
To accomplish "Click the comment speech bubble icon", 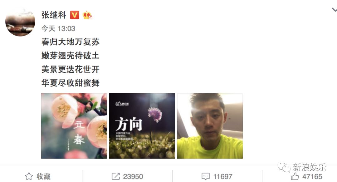I will pos(205,176).
